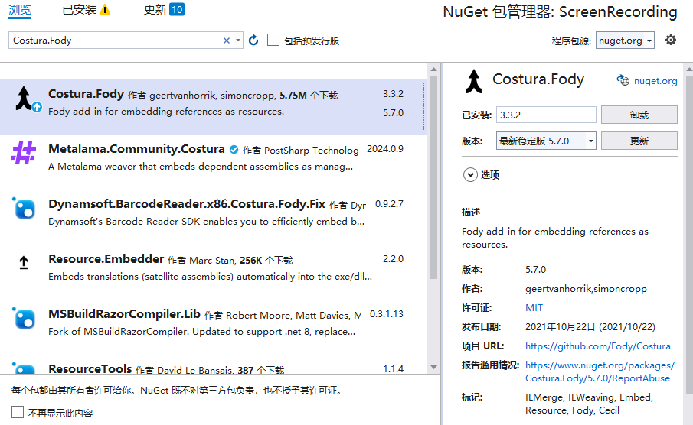
Task: Select the Metalama.Community.Costura package name
Action: point(136,149)
